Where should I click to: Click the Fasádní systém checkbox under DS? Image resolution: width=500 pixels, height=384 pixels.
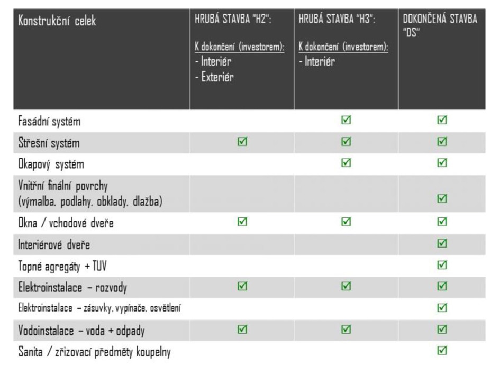(442, 120)
